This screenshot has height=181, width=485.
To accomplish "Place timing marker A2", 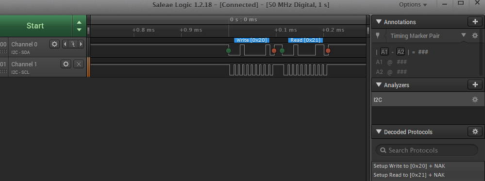I will pyautogui.click(x=401, y=52).
